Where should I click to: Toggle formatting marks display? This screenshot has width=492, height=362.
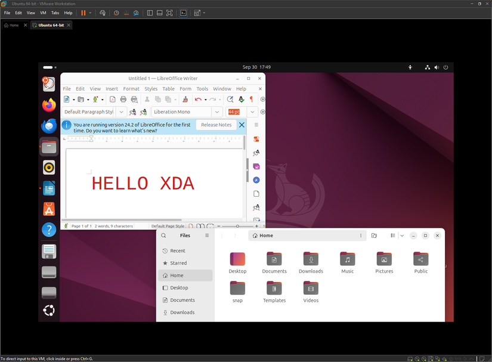click(x=250, y=99)
